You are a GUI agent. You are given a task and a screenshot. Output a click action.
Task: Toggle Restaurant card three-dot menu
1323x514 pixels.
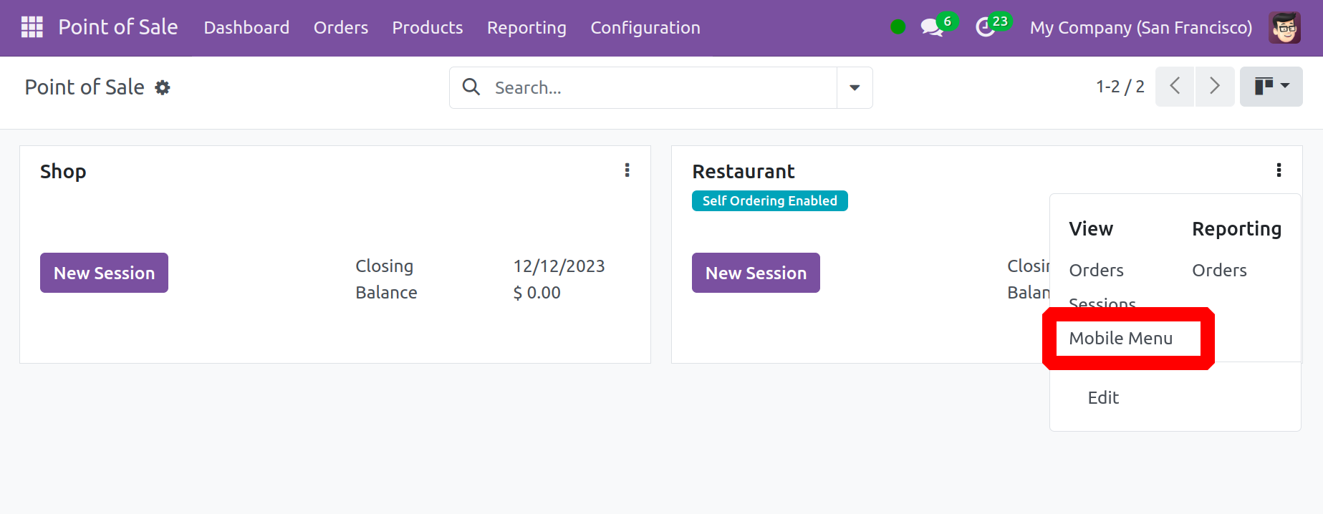click(1279, 170)
